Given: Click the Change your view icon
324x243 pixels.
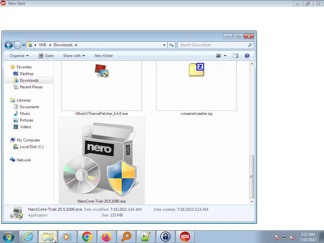Looking at the screenshot, I should [x=218, y=56].
